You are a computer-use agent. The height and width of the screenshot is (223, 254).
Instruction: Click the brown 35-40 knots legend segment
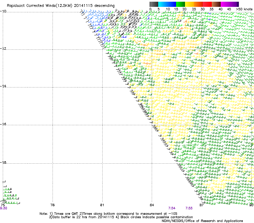216,4
